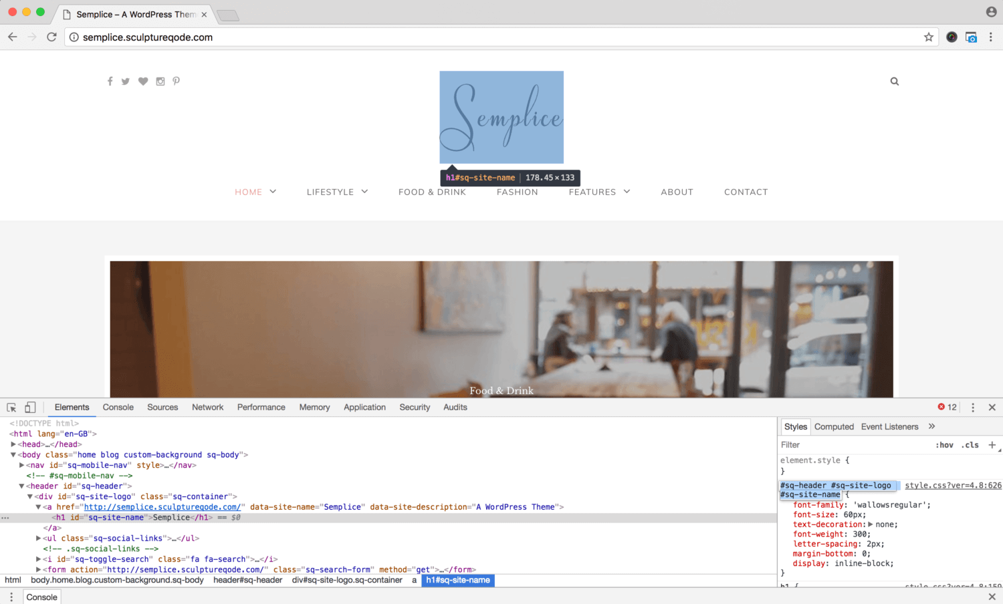Collapse the div sq-site-logo node
The image size is (1003, 604).
(x=30, y=496)
